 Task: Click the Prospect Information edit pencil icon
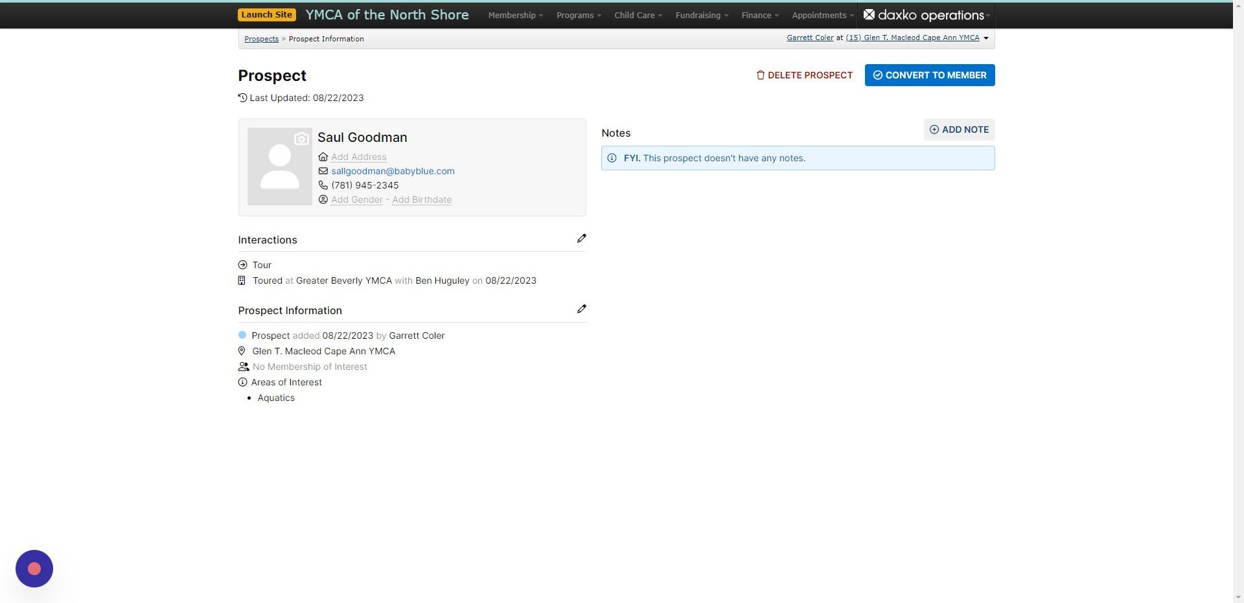point(582,309)
